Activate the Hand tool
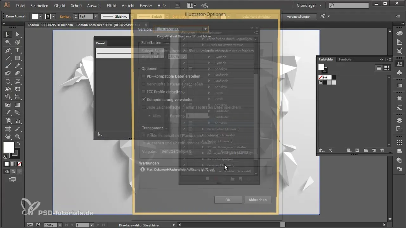This screenshot has width=406, height=228. (8, 136)
